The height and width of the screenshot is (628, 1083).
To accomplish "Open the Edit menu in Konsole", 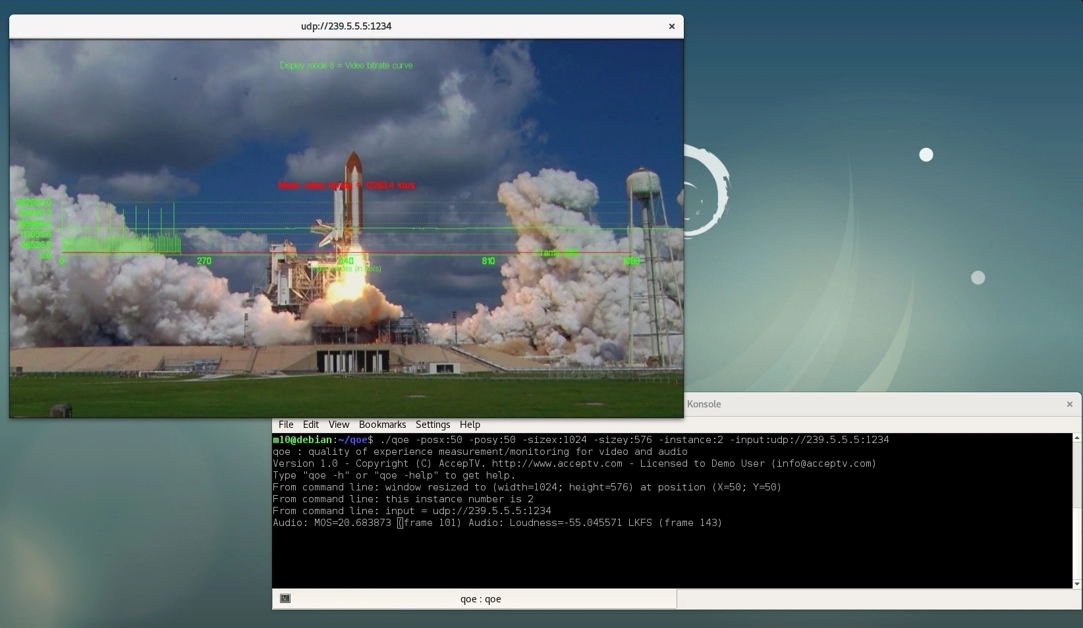I will coord(311,425).
